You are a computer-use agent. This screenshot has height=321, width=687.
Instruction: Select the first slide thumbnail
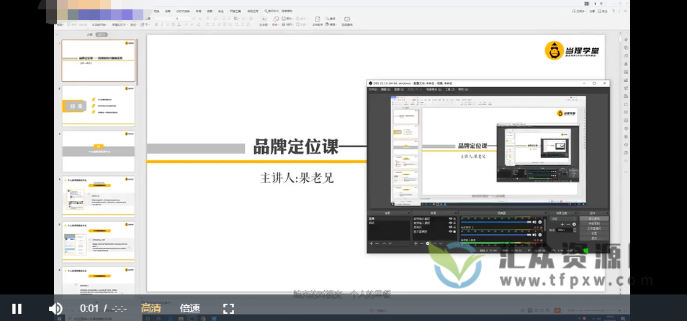[x=98, y=60]
